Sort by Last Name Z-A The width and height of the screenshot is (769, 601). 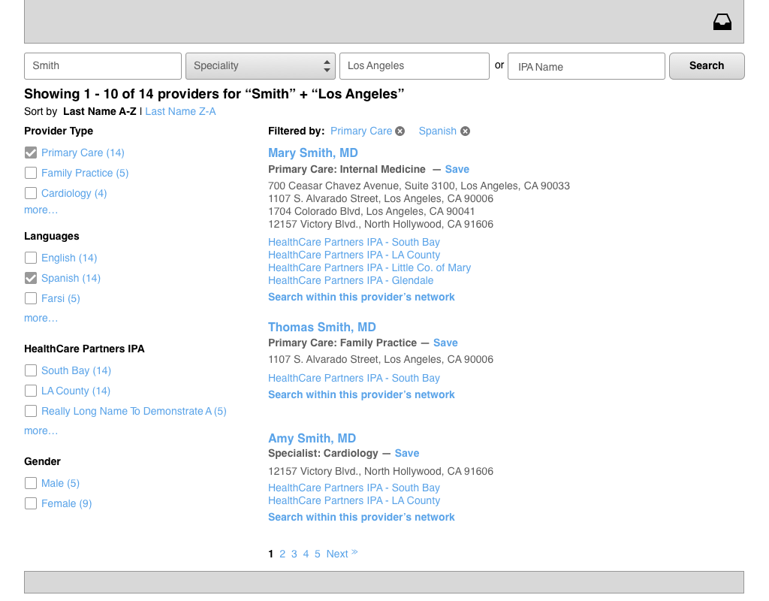pyautogui.click(x=180, y=112)
